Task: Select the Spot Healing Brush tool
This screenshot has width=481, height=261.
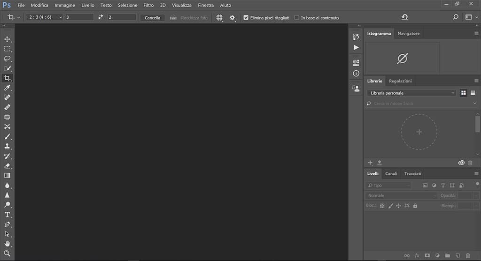Action: coord(7,97)
